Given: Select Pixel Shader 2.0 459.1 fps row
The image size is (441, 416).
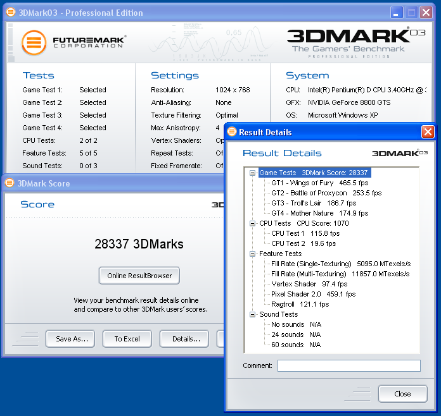Looking at the screenshot, I should (x=313, y=294).
